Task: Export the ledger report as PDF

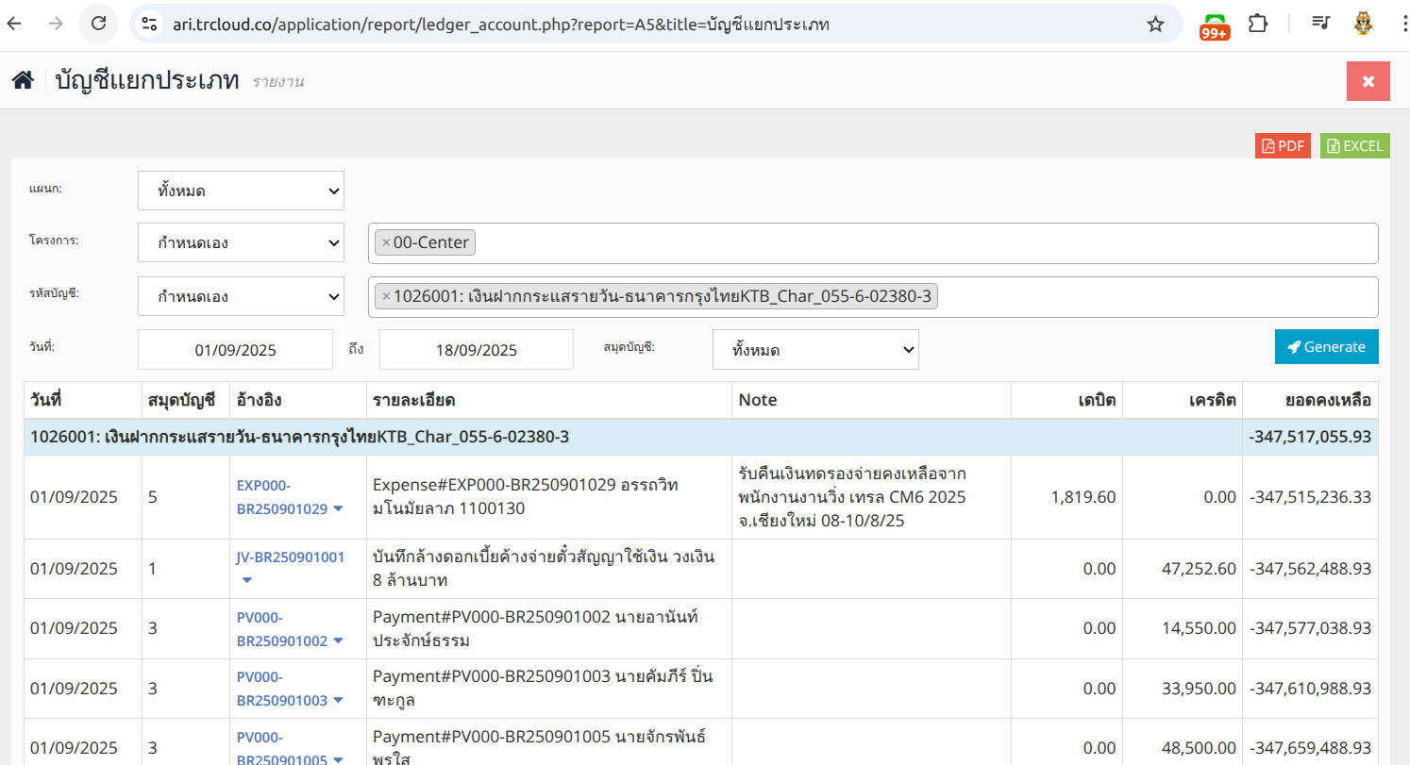Action: [1283, 146]
